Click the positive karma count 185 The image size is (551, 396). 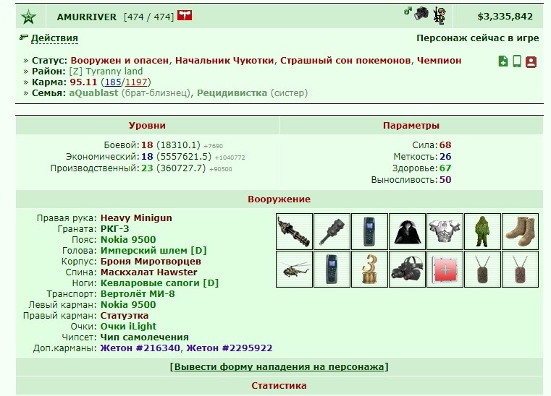pos(113,82)
